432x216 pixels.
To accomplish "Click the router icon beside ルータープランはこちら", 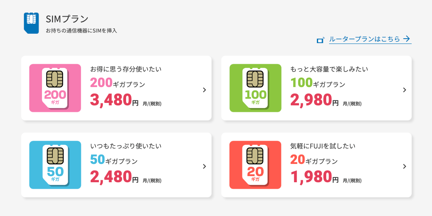I will pos(321,40).
